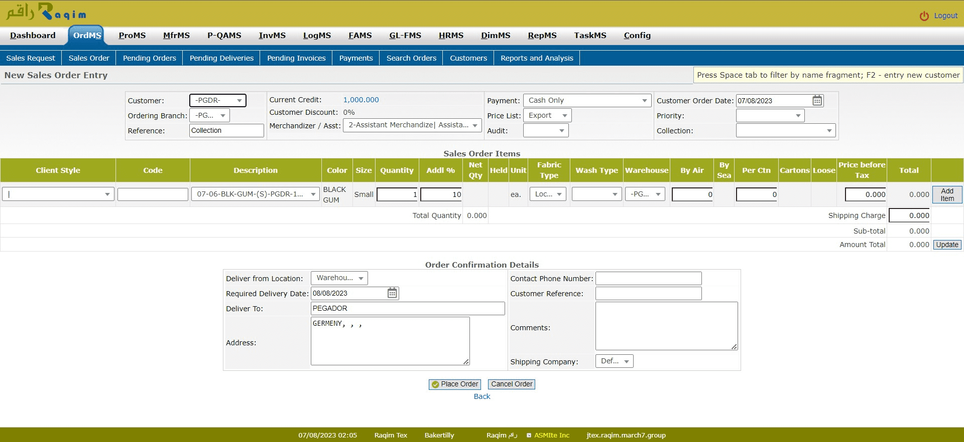Expand the Ordering Branch dropdown
This screenshot has height=442, width=964.
pyautogui.click(x=209, y=116)
